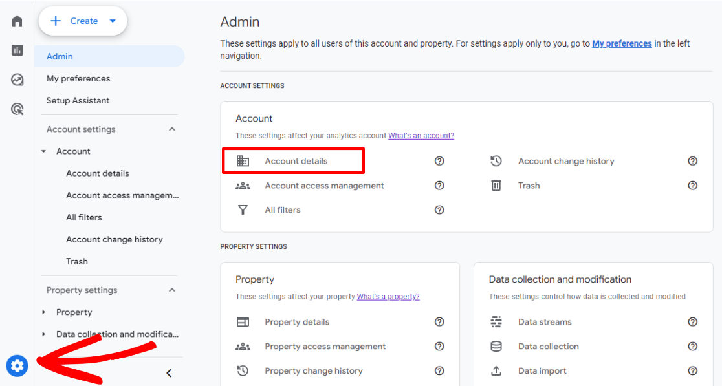Follow the My preferences link in description
The image size is (722, 386).
click(x=622, y=44)
